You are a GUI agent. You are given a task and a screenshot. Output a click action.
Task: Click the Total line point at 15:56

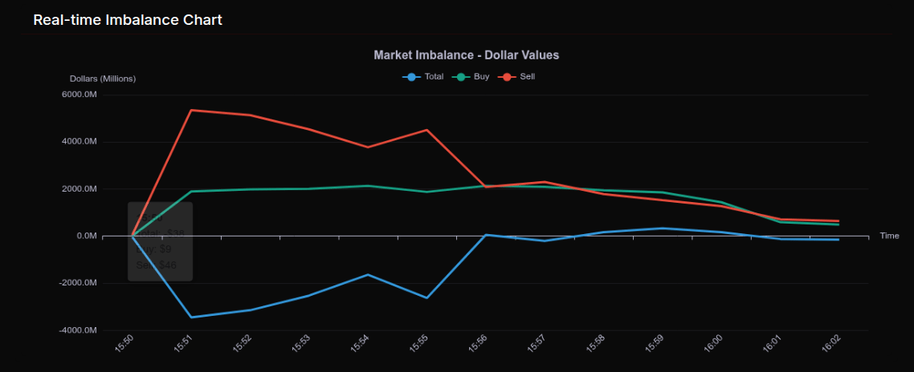click(x=486, y=235)
